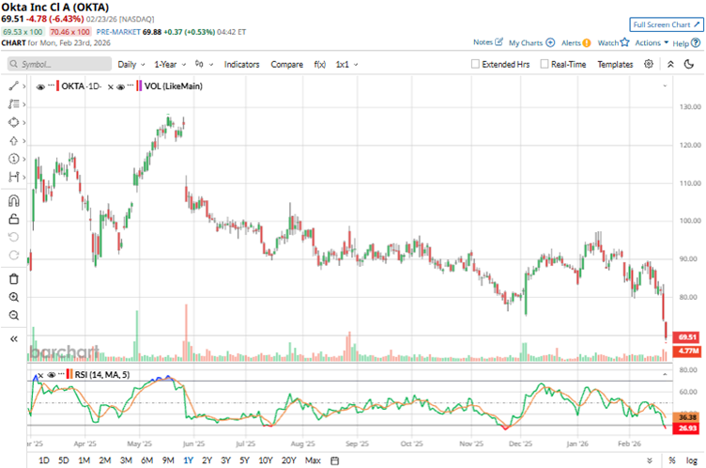706x468 pixels.
Task: Choose the shapes drawing tool
Action: (14, 122)
